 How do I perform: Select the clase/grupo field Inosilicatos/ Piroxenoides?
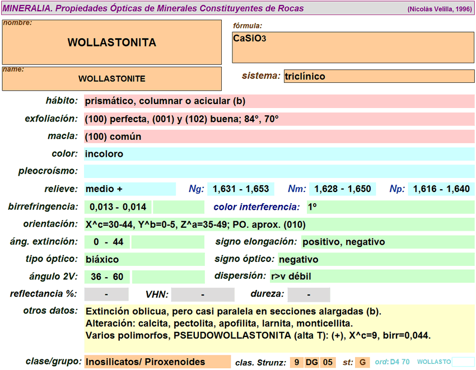pyautogui.click(x=157, y=362)
